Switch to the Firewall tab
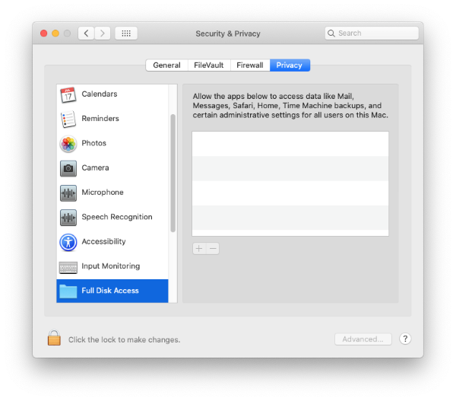This screenshot has width=456, height=401. click(x=250, y=65)
